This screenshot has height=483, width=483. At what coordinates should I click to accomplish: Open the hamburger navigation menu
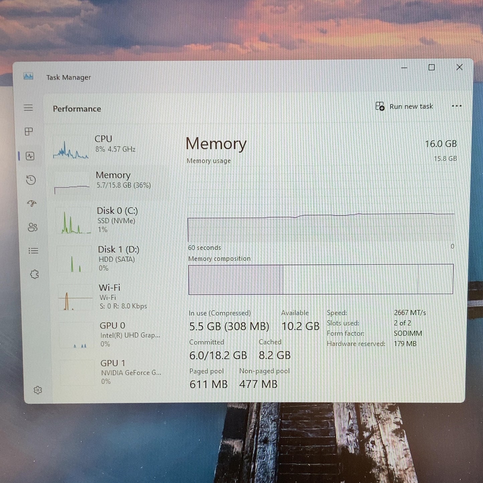click(28, 108)
